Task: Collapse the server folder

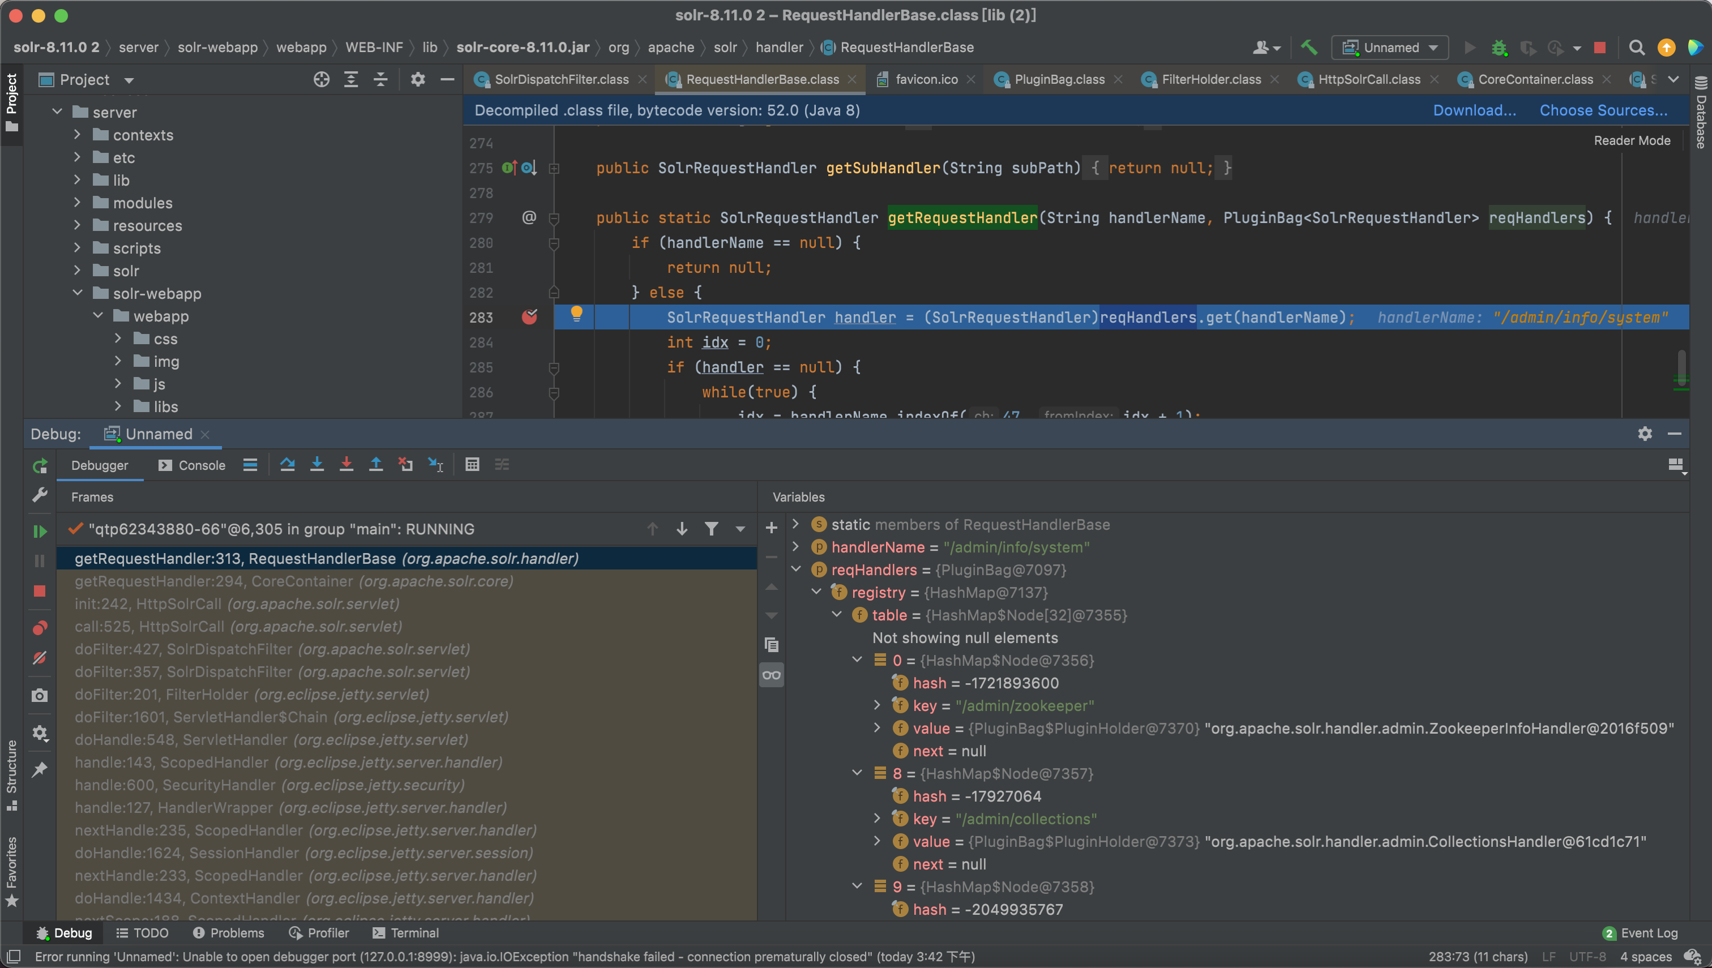Action: pyautogui.click(x=57, y=112)
